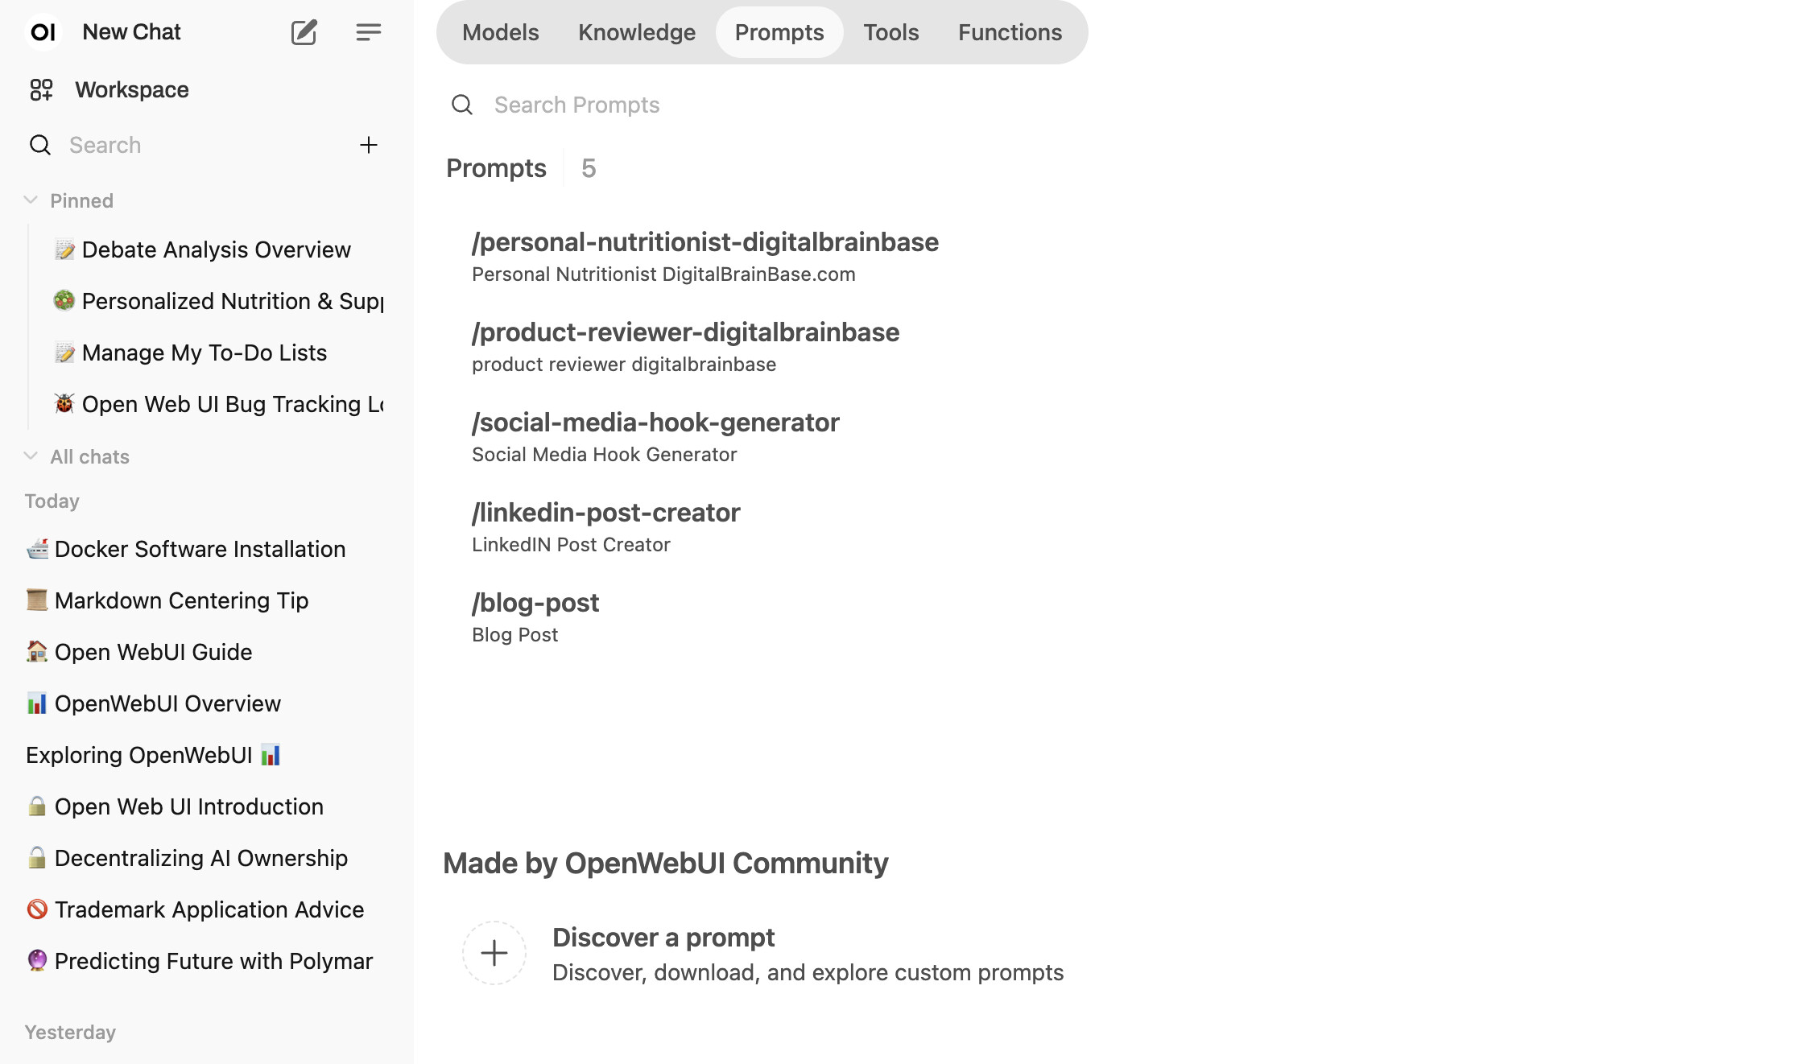Collapse the All chats section chevron
This screenshot has height=1064, width=1818.
(31, 456)
